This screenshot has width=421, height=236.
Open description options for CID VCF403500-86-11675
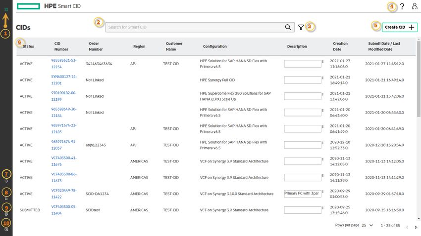point(323,176)
